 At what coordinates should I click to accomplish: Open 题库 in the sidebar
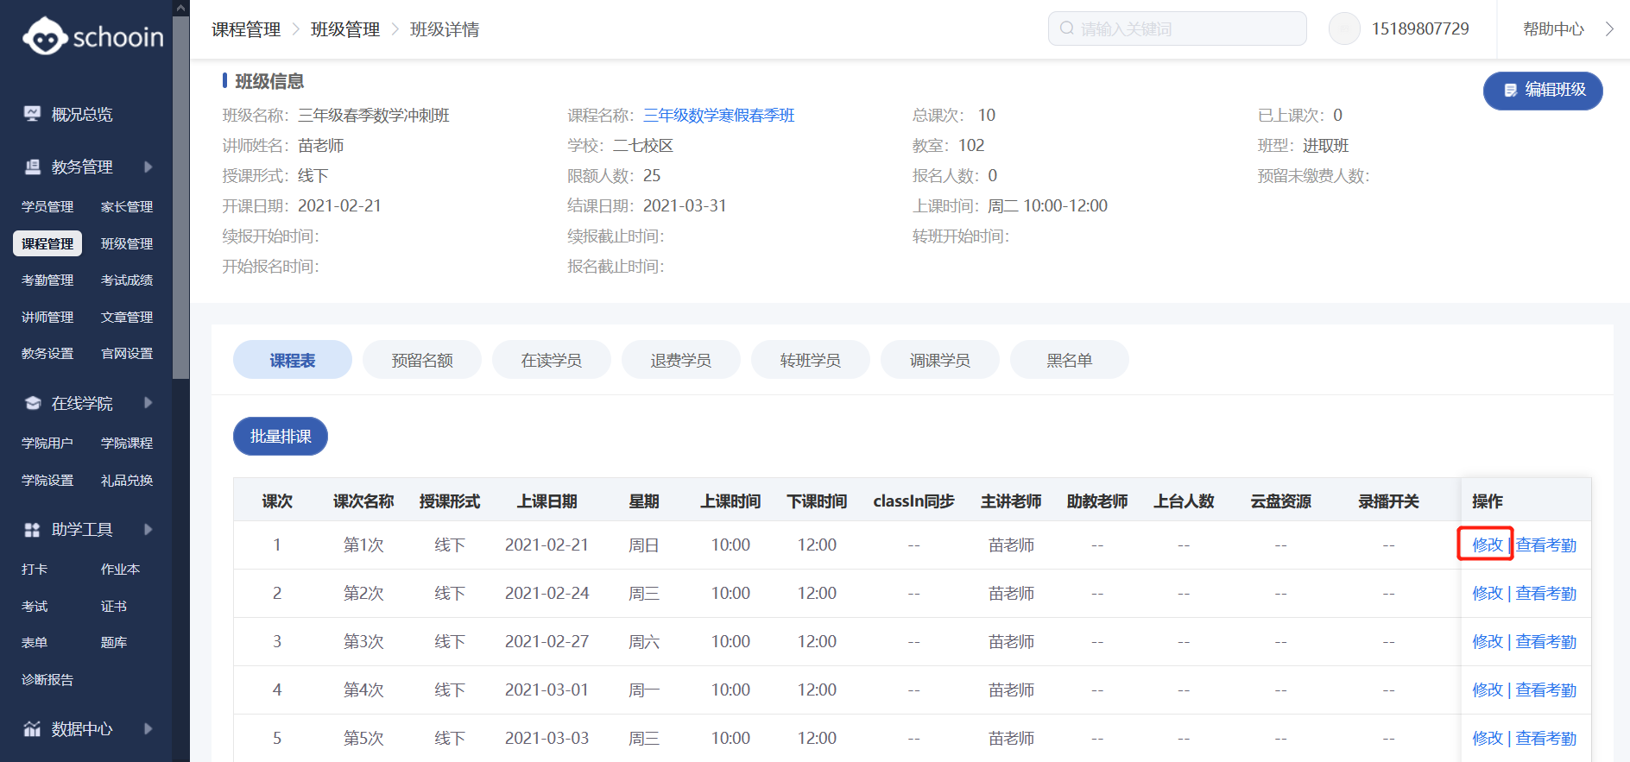click(114, 643)
